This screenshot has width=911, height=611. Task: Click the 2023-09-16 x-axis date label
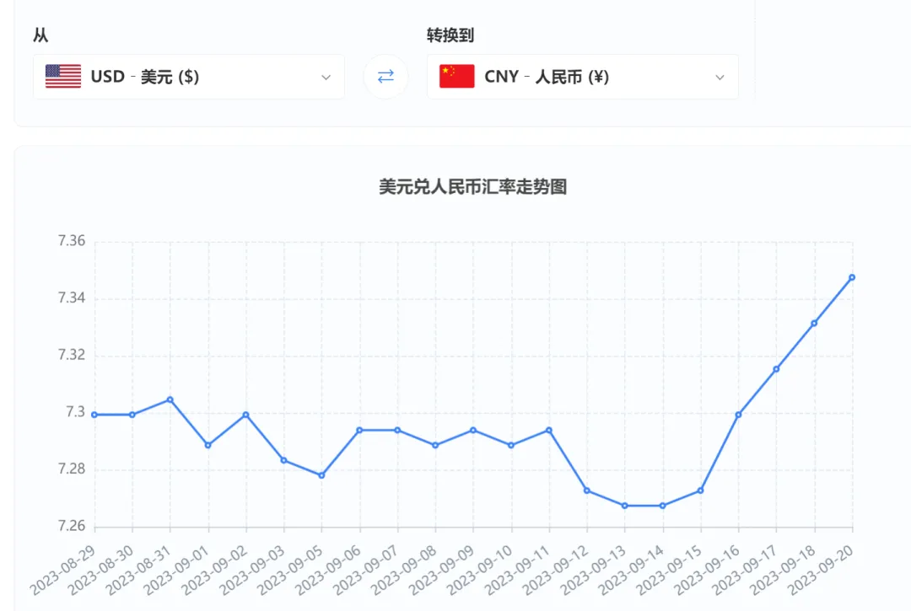point(707,570)
